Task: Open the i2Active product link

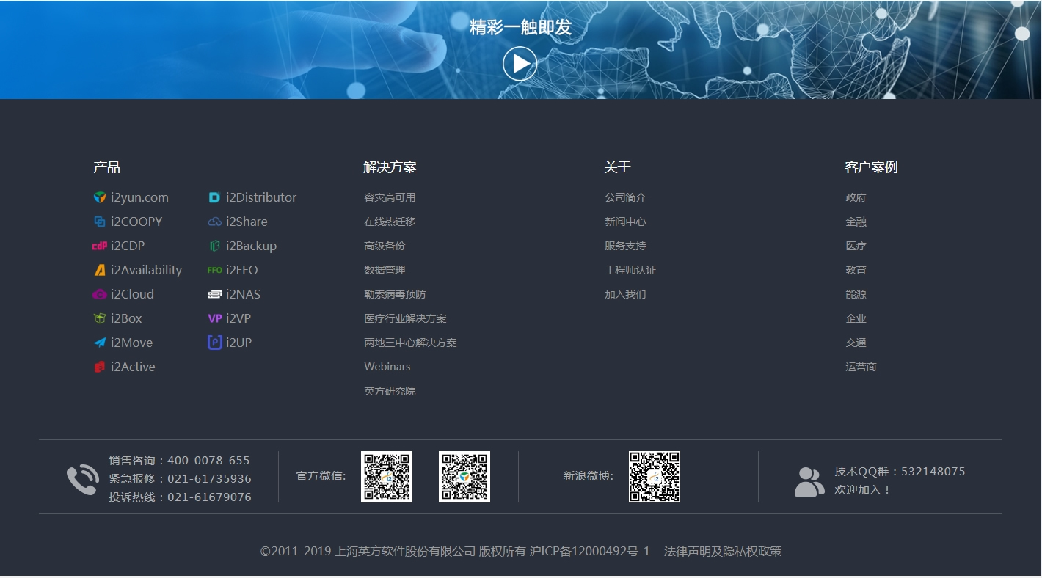Action: pos(133,367)
